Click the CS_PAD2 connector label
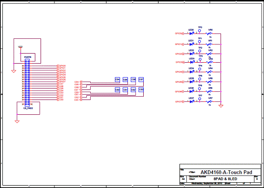 [28, 108]
